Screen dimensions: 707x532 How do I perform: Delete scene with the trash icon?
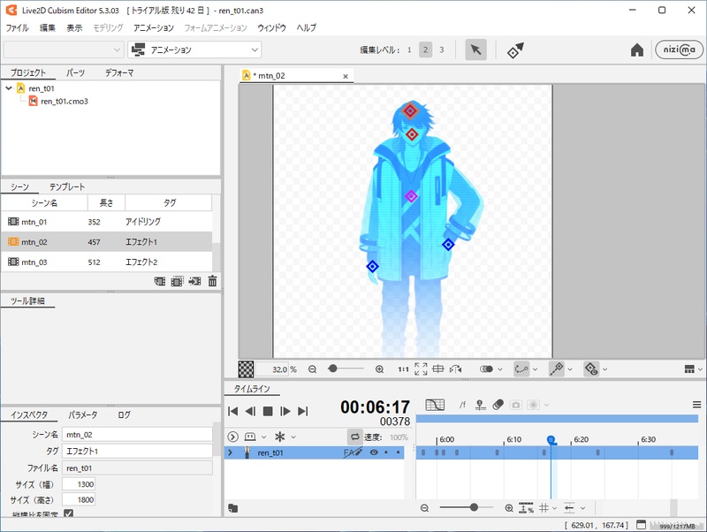[212, 281]
